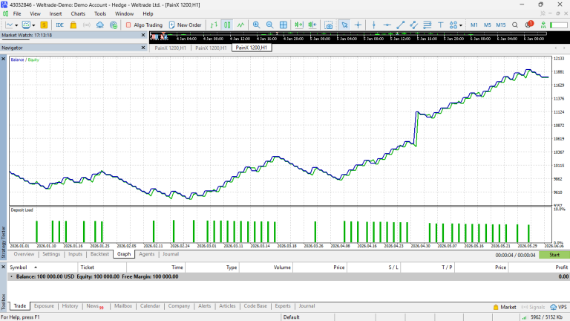
Task: Close the Navigator panel
Action: click(x=142, y=48)
